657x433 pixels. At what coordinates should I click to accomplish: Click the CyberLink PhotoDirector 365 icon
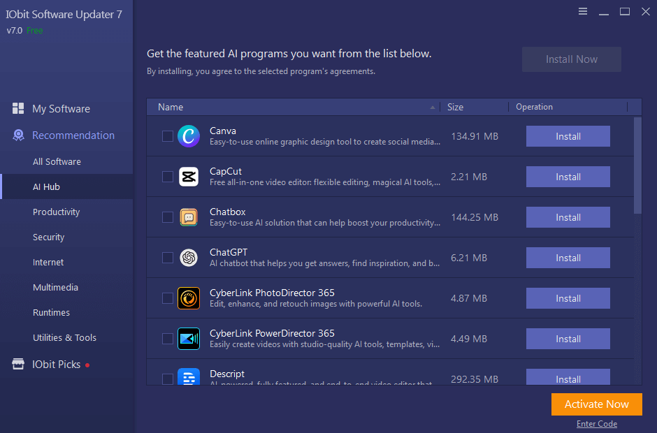[x=189, y=298]
